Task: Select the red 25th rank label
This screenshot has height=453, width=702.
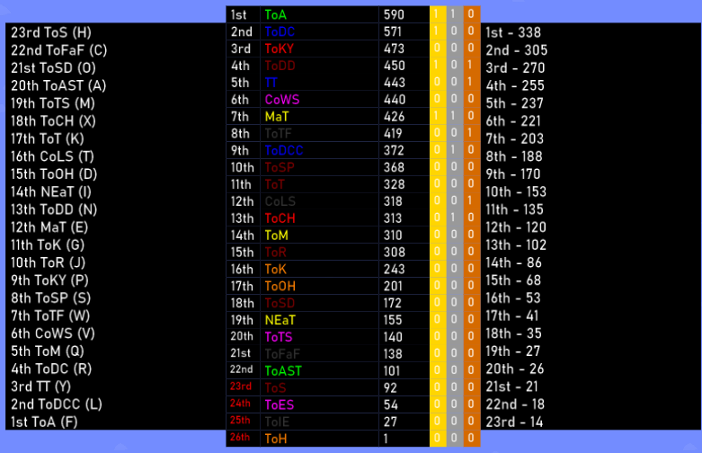Action: (240, 421)
